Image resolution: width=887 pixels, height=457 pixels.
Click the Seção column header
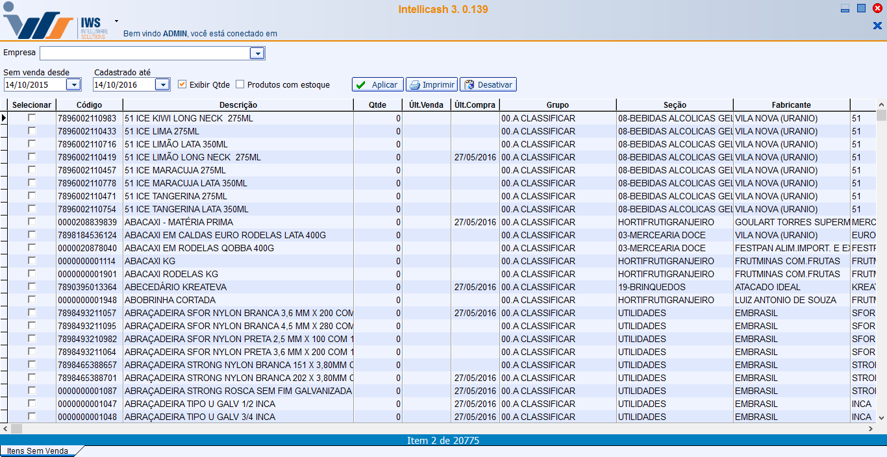click(675, 105)
